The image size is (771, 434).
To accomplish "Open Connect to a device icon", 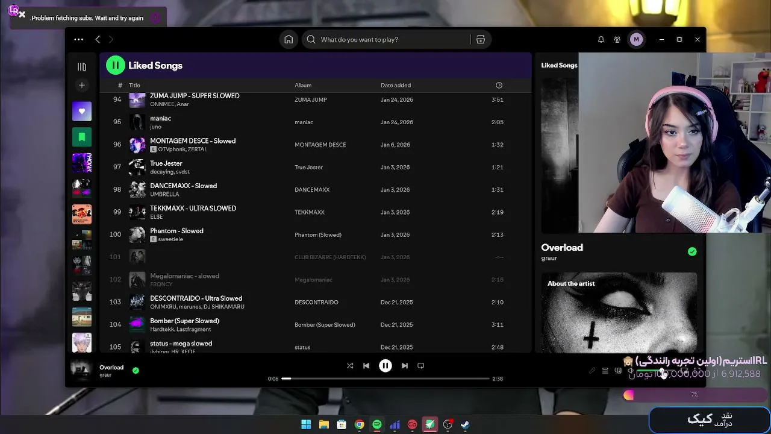I will point(618,371).
